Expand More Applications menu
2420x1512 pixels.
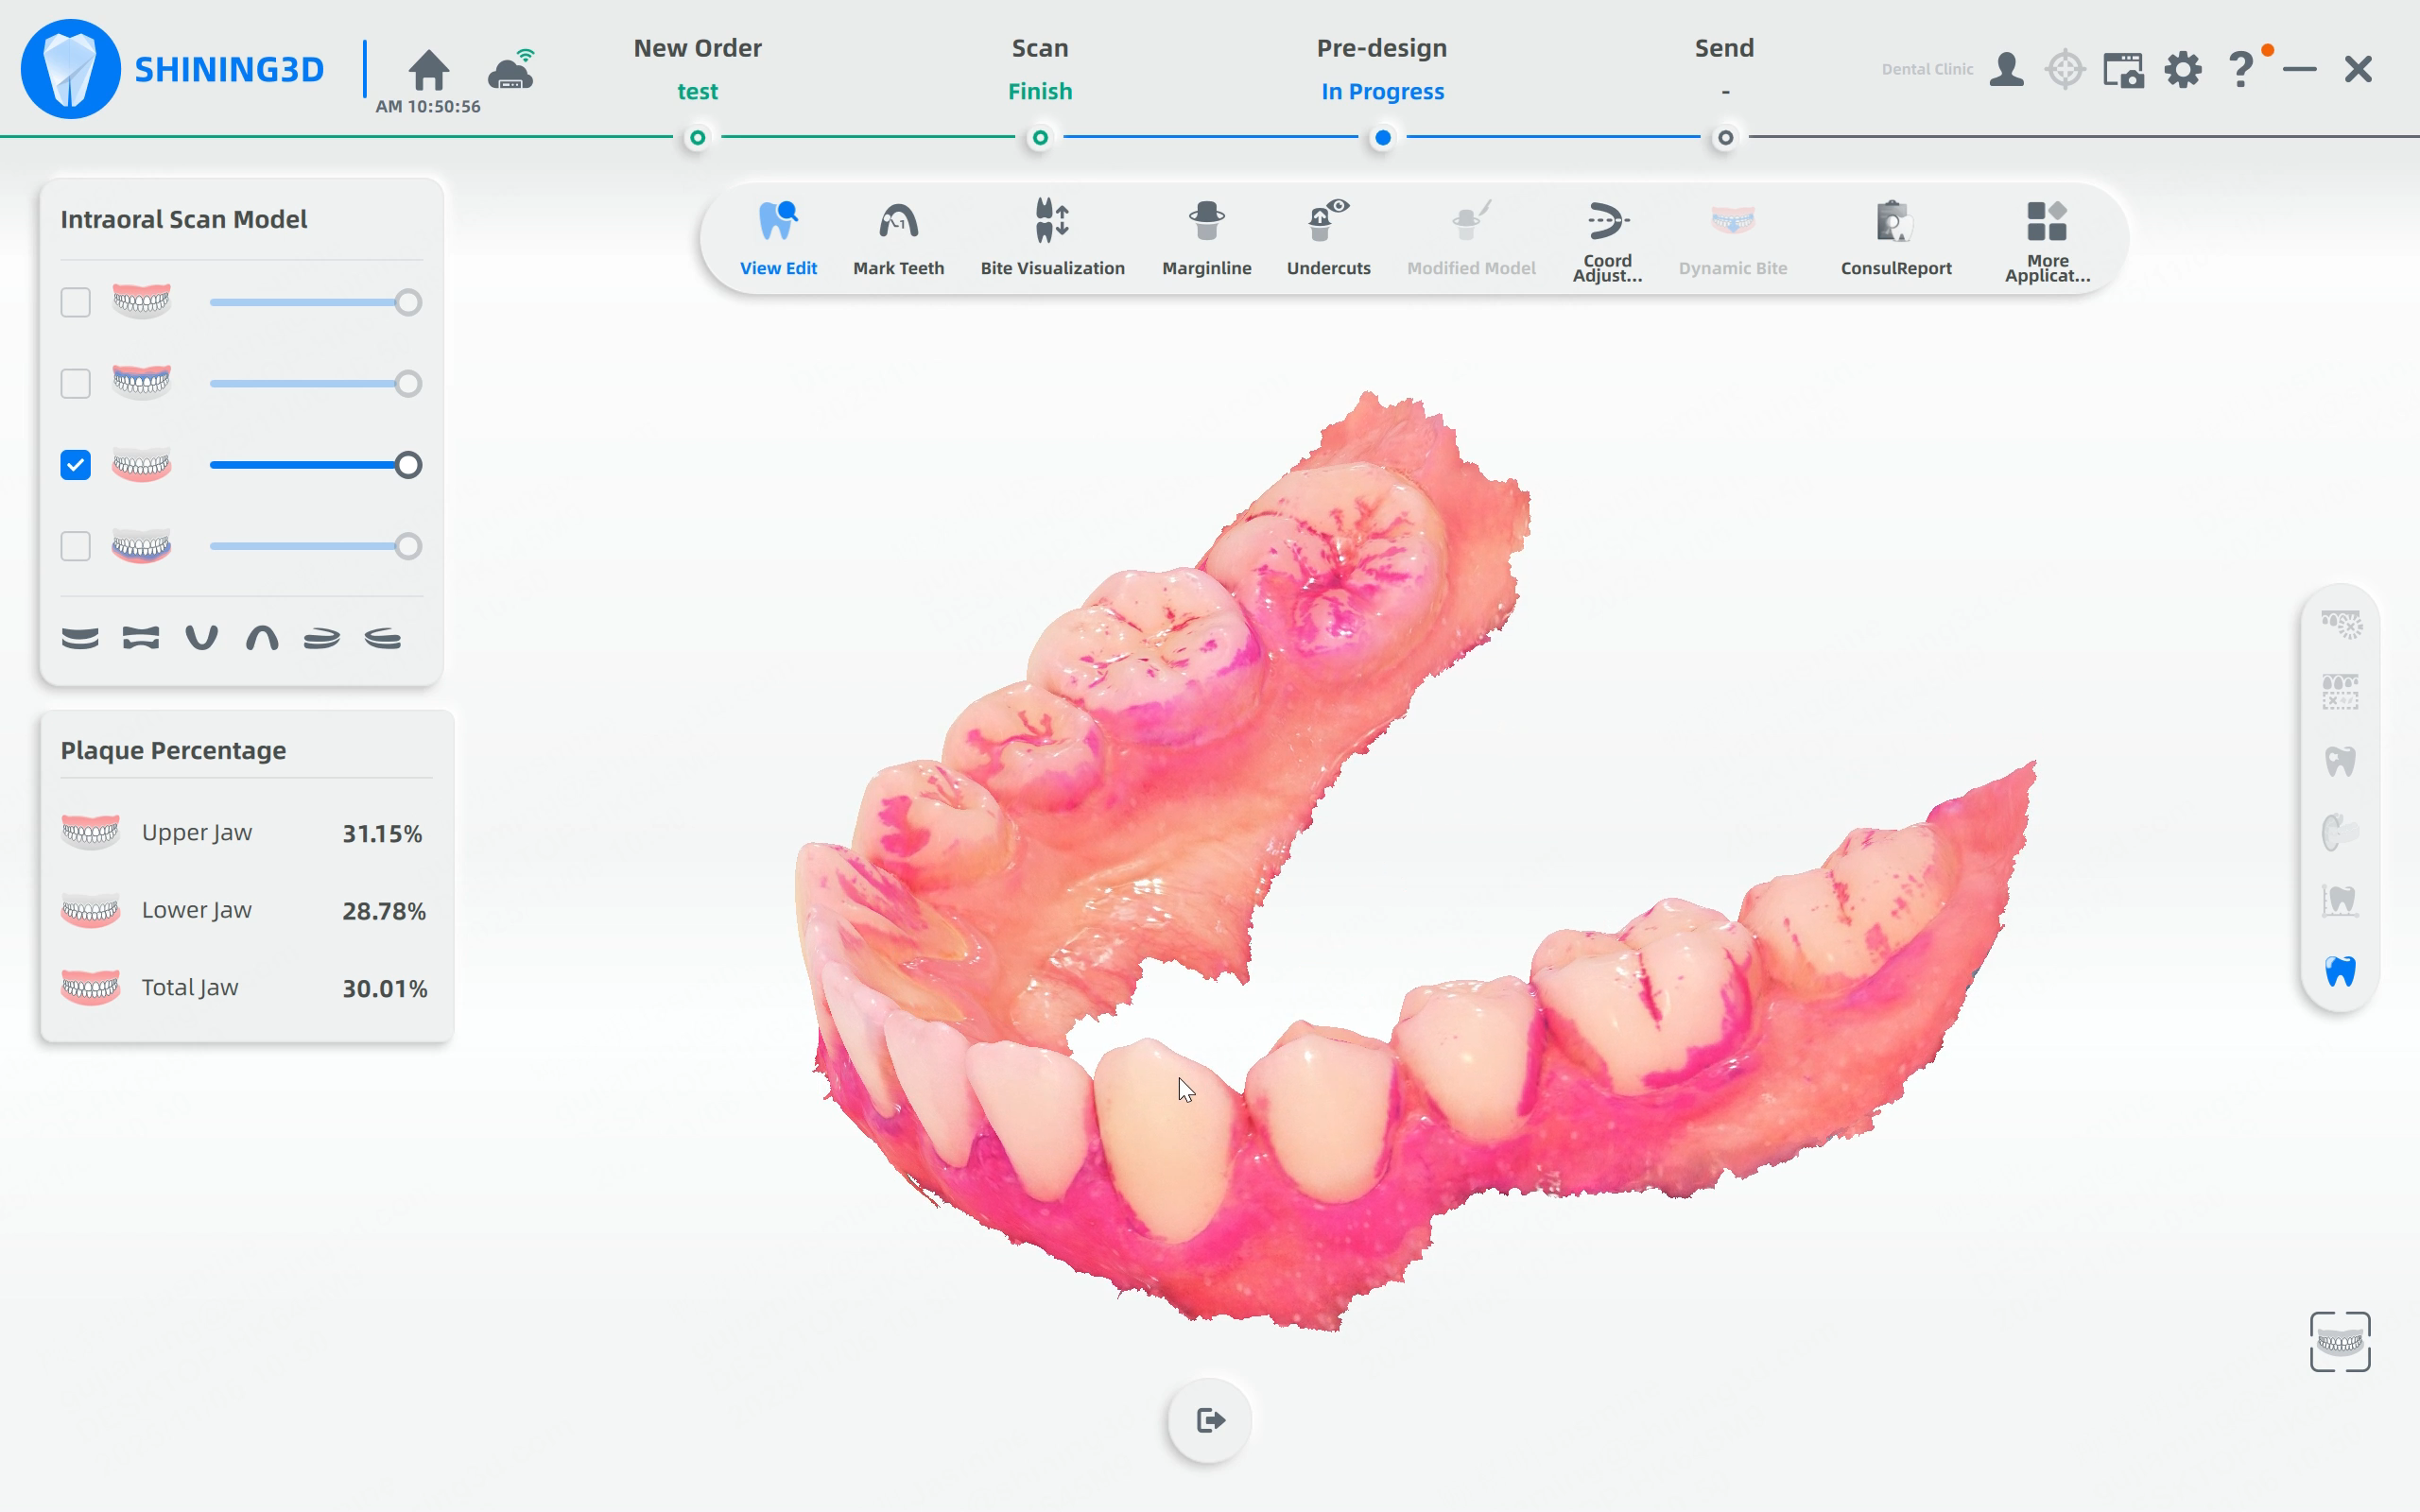tap(2046, 239)
